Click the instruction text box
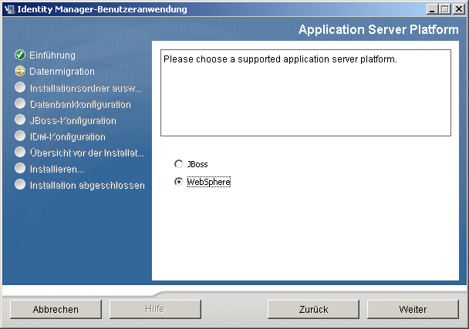The image size is (469, 329). [x=305, y=92]
